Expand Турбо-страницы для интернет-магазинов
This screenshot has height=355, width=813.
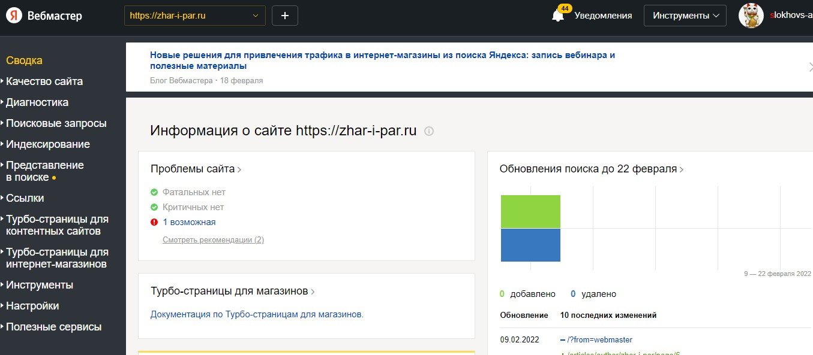(58, 258)
